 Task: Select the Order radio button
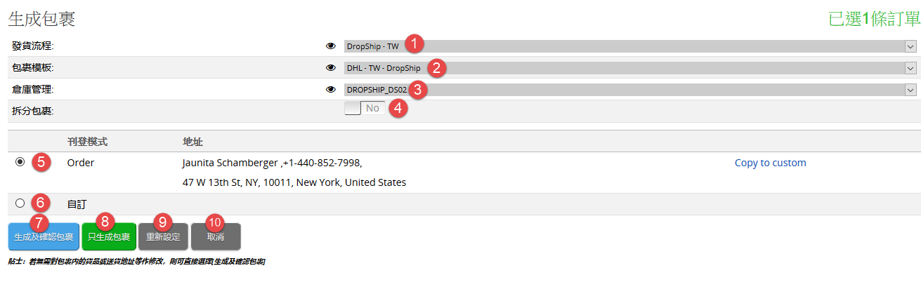[x=20, y=161]
